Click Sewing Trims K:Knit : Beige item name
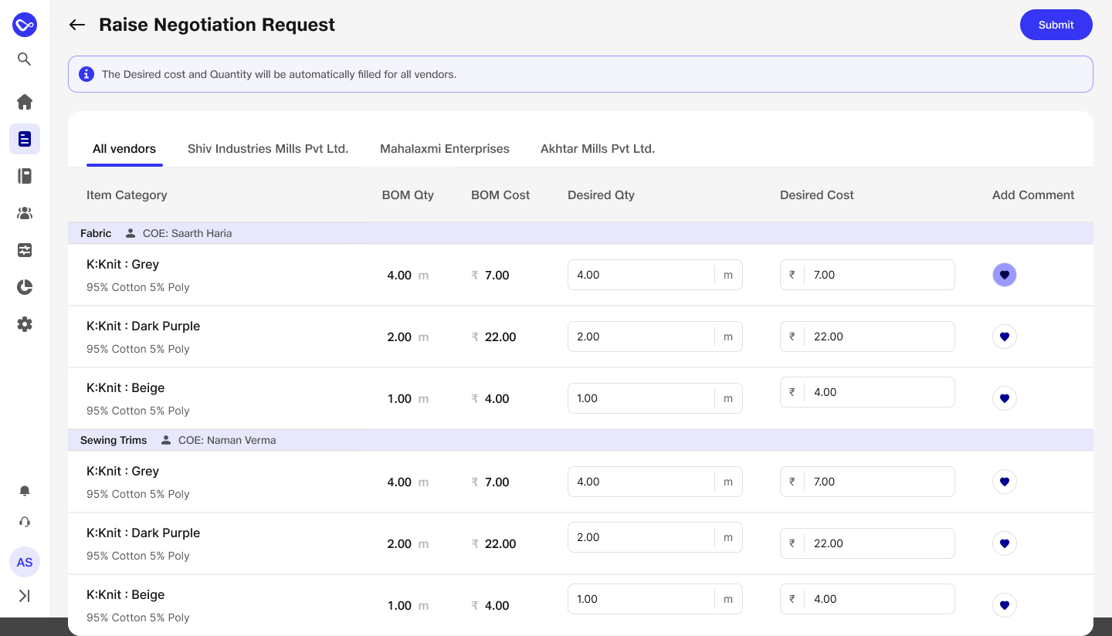Image resolution: width=1112 pixels, height=636 pixels. [125, 594]
